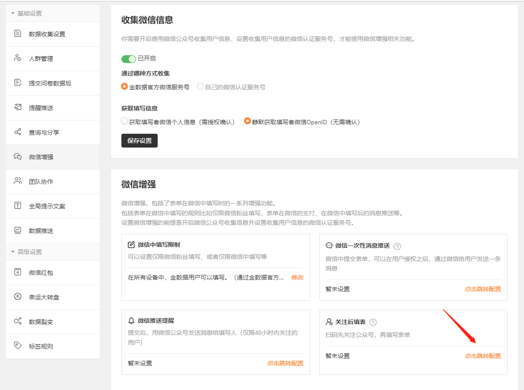The image size is (524, 390).
Task: Click 扫码先关注公众号 description text
Action: (368, 335)
